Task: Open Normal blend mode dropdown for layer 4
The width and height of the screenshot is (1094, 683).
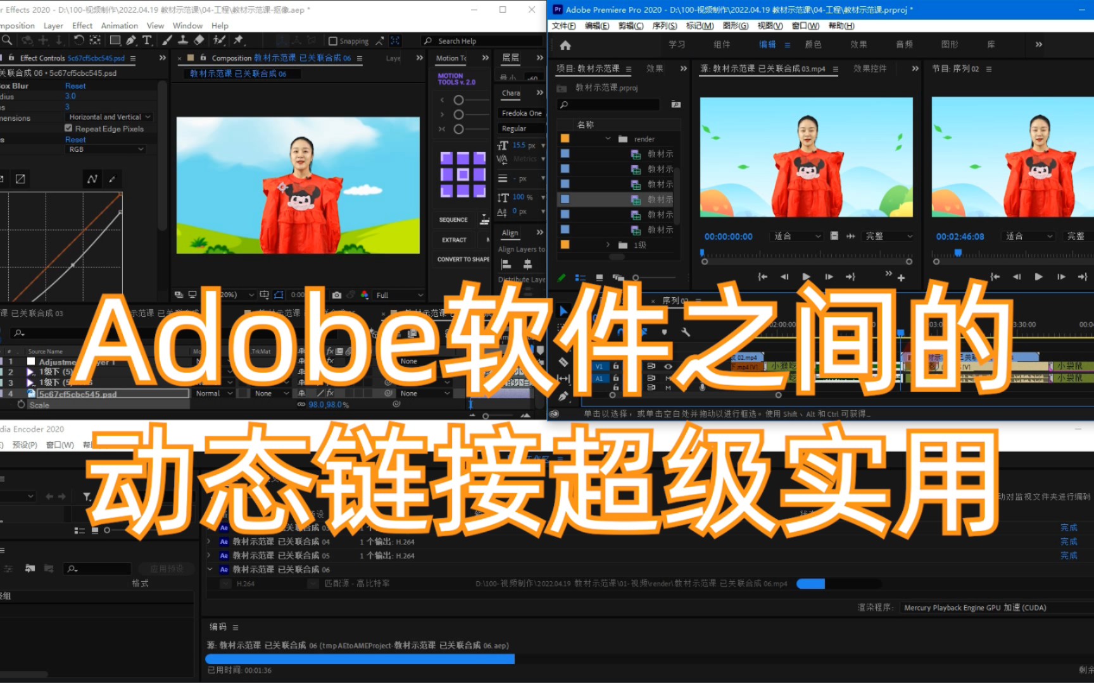Action: [213, 393]
